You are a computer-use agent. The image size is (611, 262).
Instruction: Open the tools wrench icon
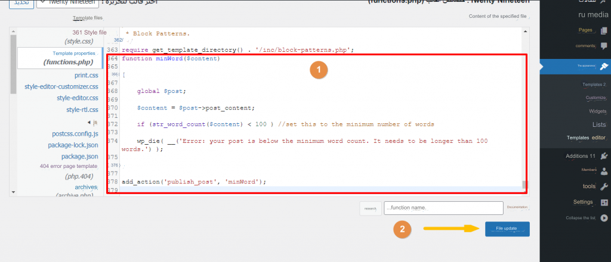tap(604, 186)
